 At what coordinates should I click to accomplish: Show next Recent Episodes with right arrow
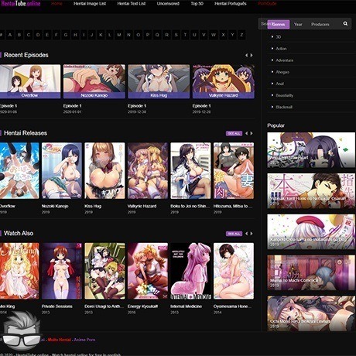point(252,55)
